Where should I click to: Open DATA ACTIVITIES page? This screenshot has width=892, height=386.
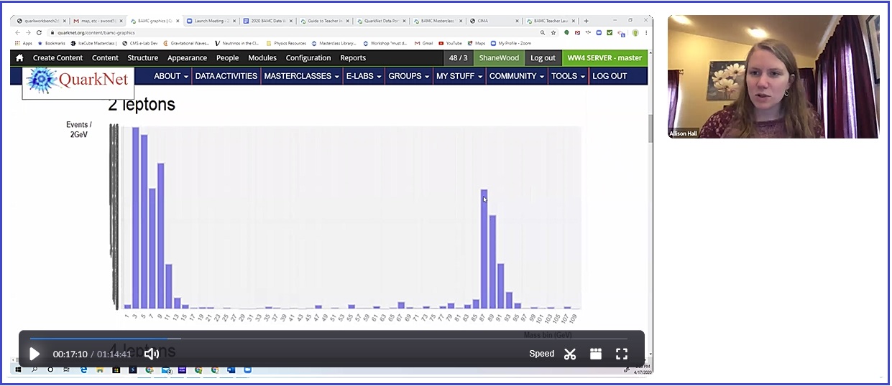tap(226, 76)
